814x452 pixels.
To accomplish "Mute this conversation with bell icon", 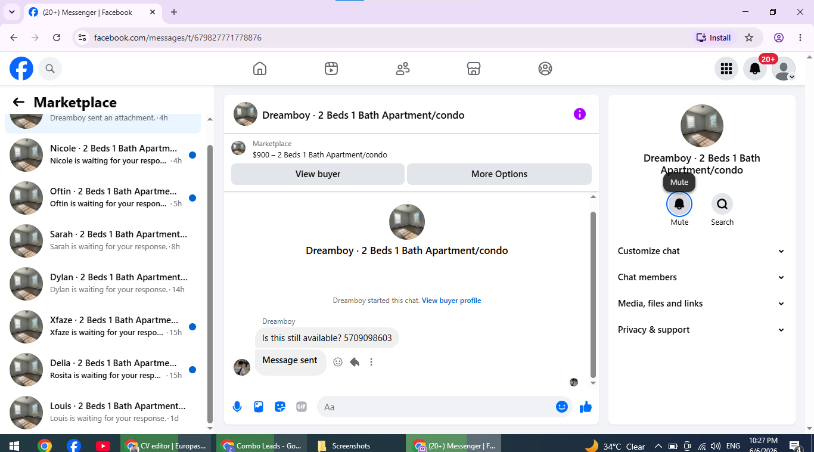I will coord(679,204).
